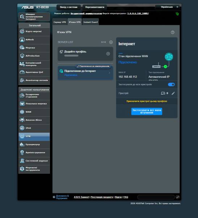
Task: Click the search magnifier icon in footer
Action: pos(178,197)
